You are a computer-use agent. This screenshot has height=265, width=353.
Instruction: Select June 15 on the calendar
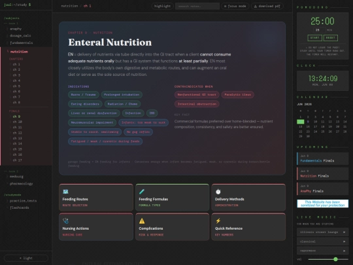[300, 127]
